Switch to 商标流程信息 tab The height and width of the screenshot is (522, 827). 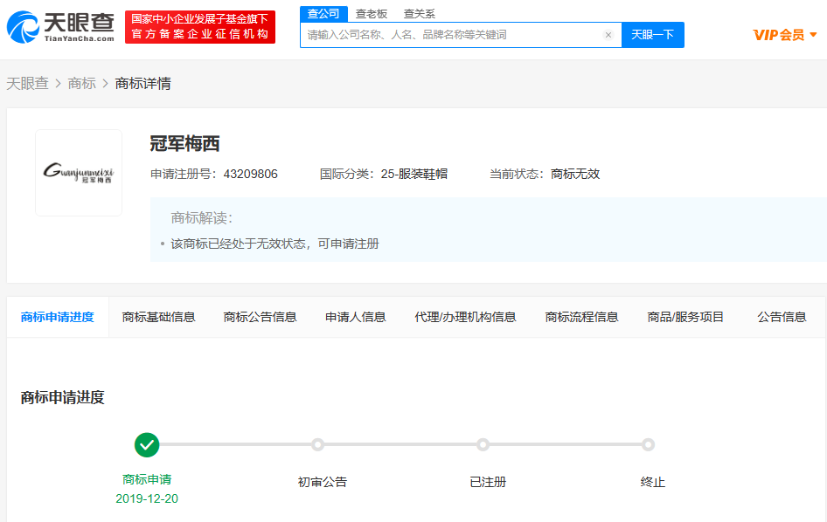(x=581, y=317)
